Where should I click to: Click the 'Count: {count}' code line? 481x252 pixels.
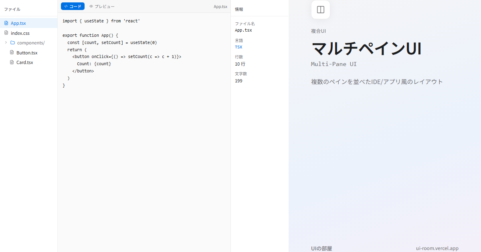94,64
